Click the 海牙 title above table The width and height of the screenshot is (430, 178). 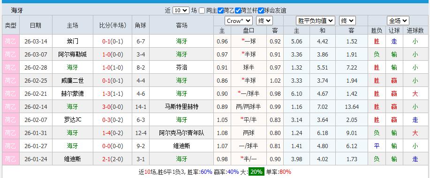[x=17, y=11]
